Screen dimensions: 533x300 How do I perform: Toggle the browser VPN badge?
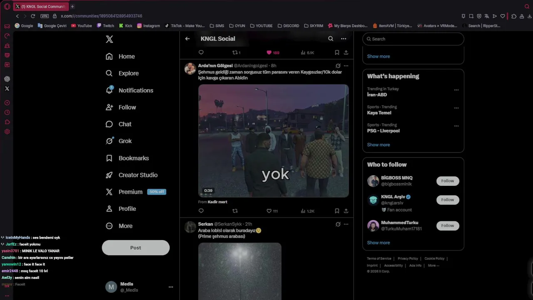(x=45, y=16)
